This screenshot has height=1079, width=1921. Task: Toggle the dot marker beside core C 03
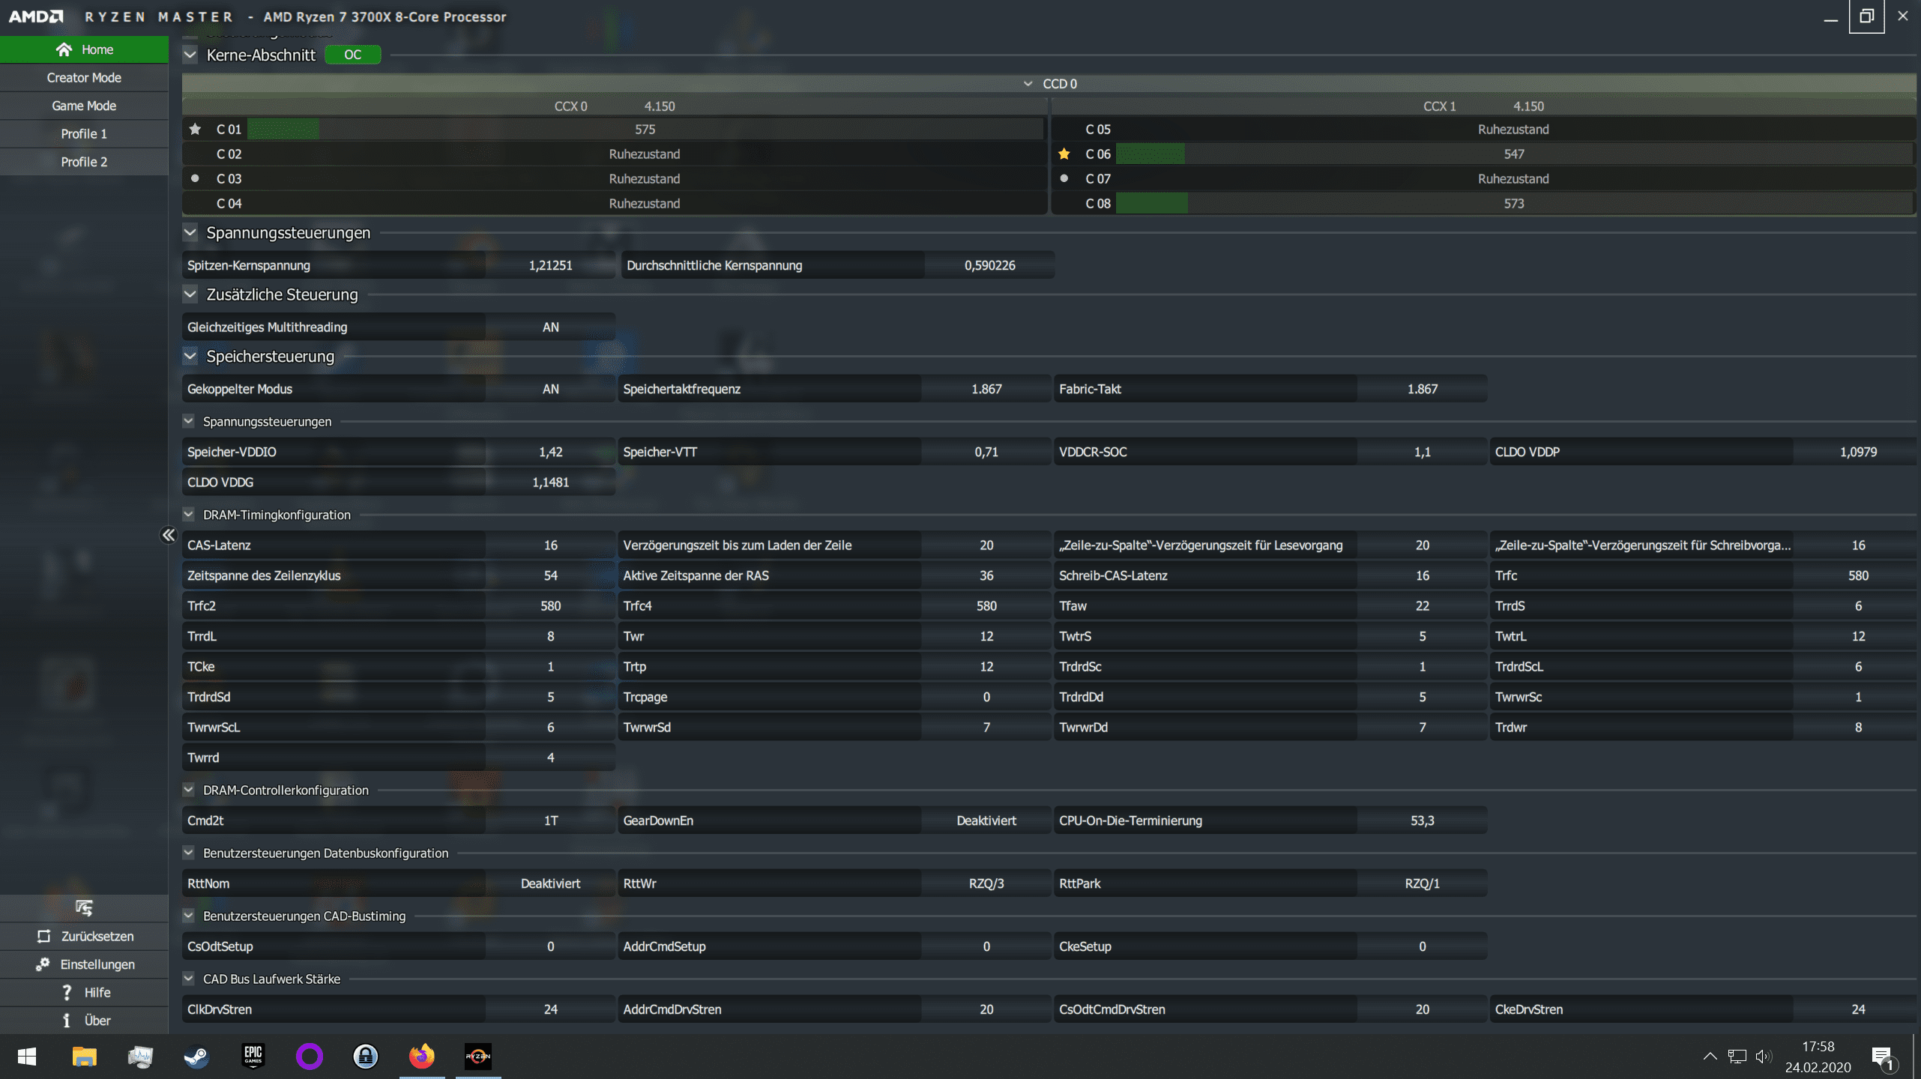[x=195, y=179]
